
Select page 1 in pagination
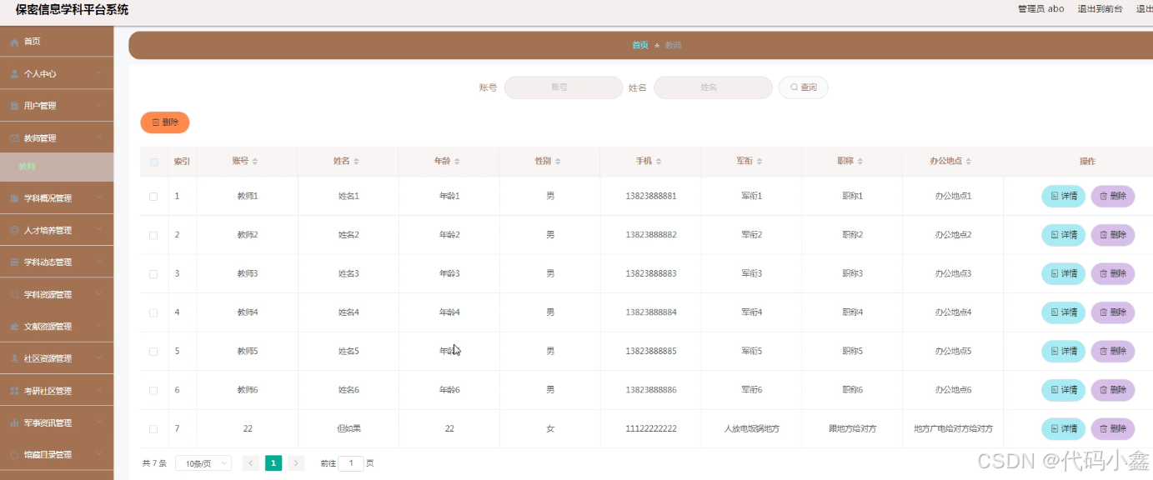click(x=273, y=463)
